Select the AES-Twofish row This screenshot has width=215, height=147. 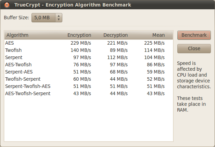point(89,65)
